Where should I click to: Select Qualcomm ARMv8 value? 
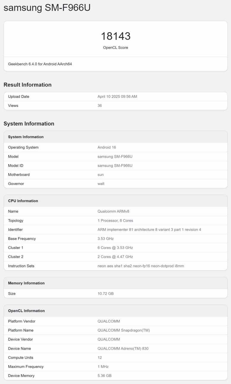click(x=113, y=211)
